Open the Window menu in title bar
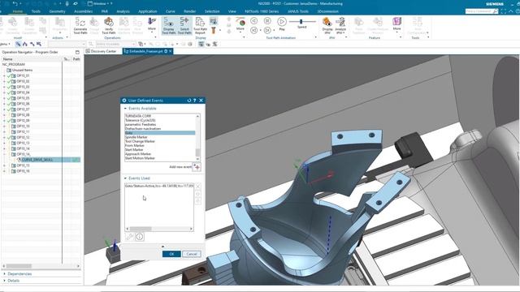The height and width of the screenshot is (292, 520). pyautogui.click(x=100, y=3)
